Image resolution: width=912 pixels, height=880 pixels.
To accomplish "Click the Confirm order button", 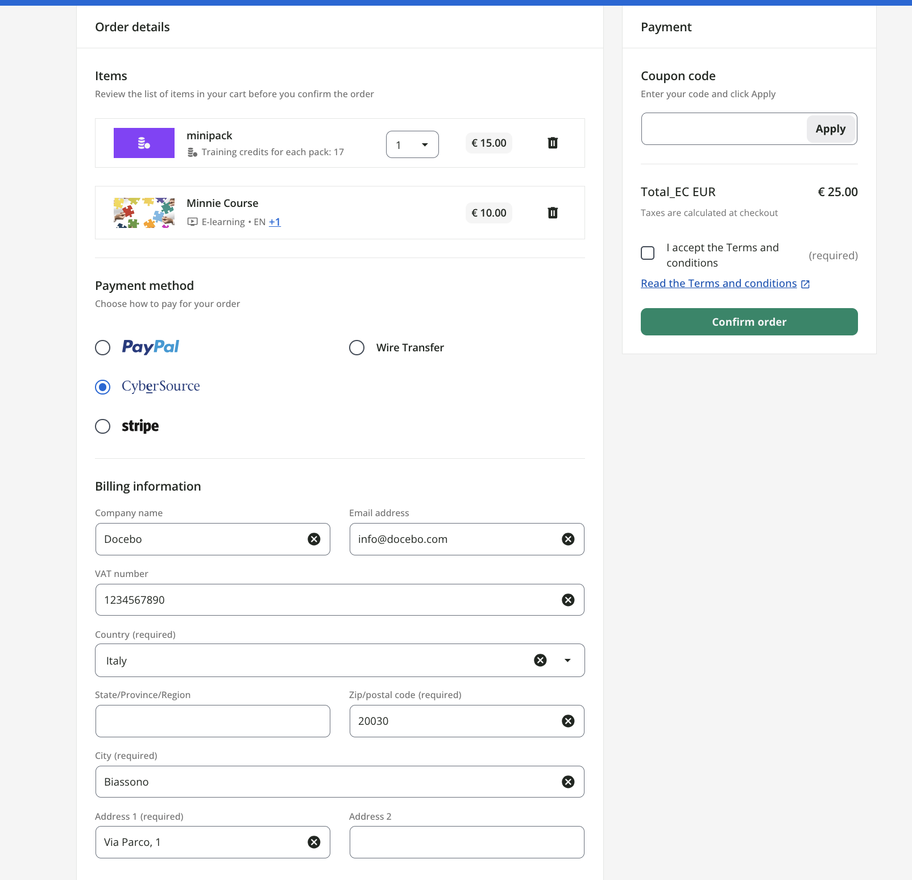I will (749, 322).
